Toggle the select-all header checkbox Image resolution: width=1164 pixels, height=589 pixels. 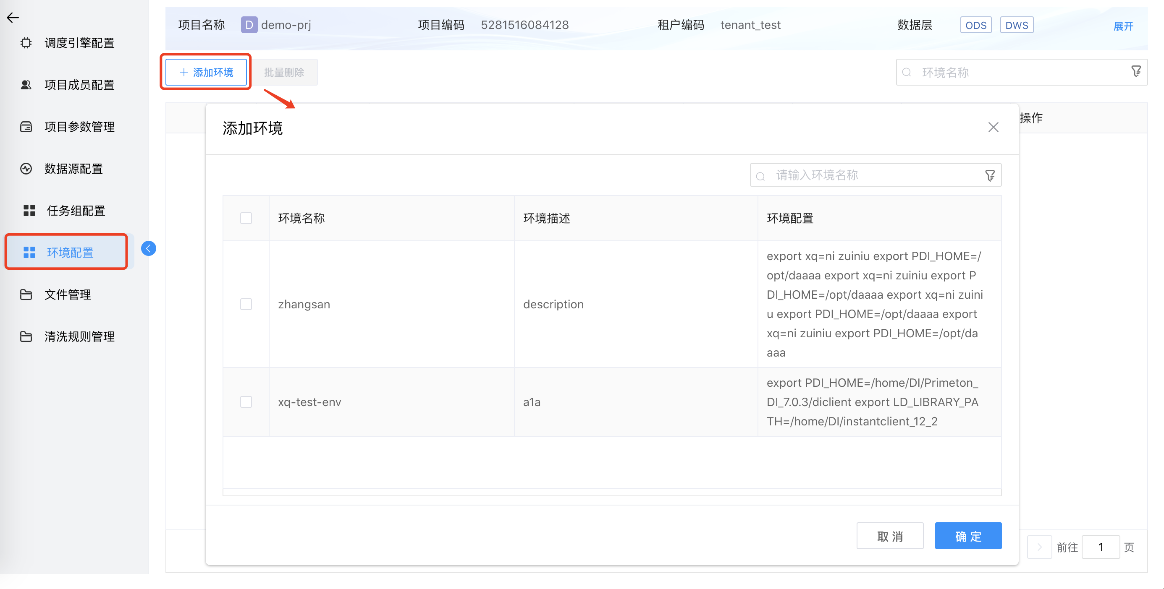(x=246, y=219)
